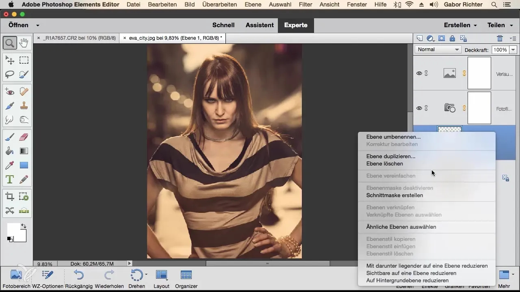Open WZ-Optionen tool options
The image size is (520, 292).
pyautogui.click(x=48, y=278)
